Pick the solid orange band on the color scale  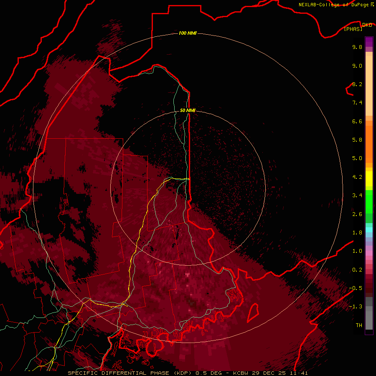click(x=369, y=145)
